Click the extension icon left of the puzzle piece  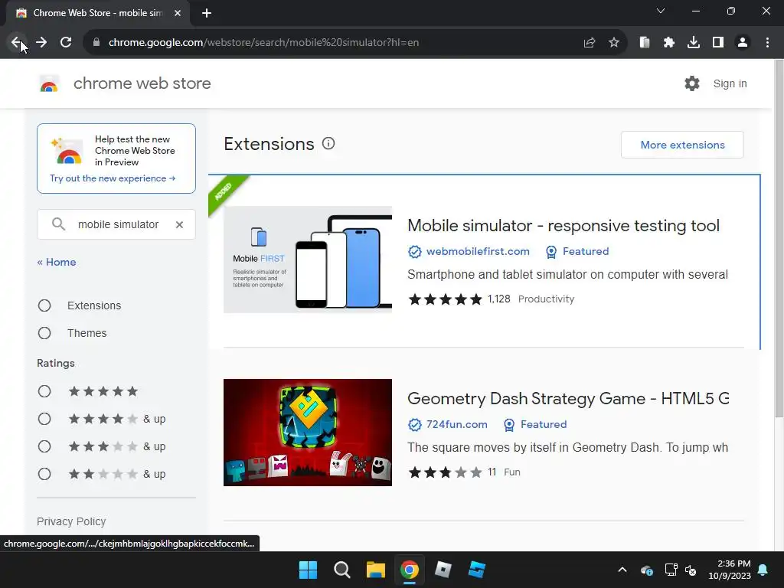pos(645,43)
